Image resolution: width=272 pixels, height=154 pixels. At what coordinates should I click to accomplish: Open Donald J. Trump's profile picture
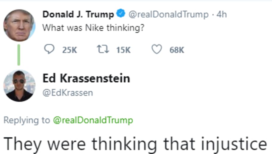[19, 25]
